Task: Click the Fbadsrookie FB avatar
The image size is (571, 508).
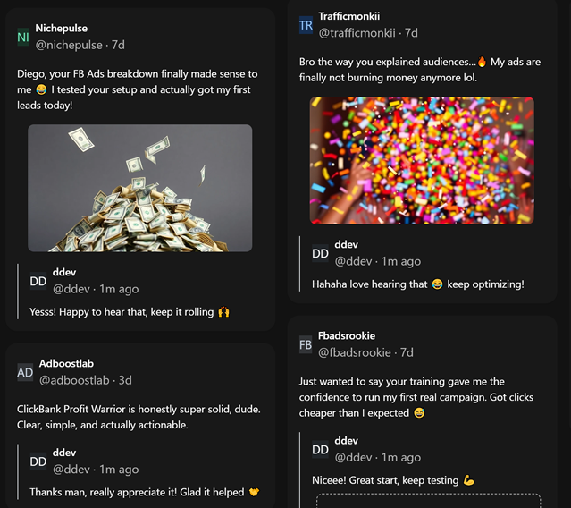Action: [306, 344]
